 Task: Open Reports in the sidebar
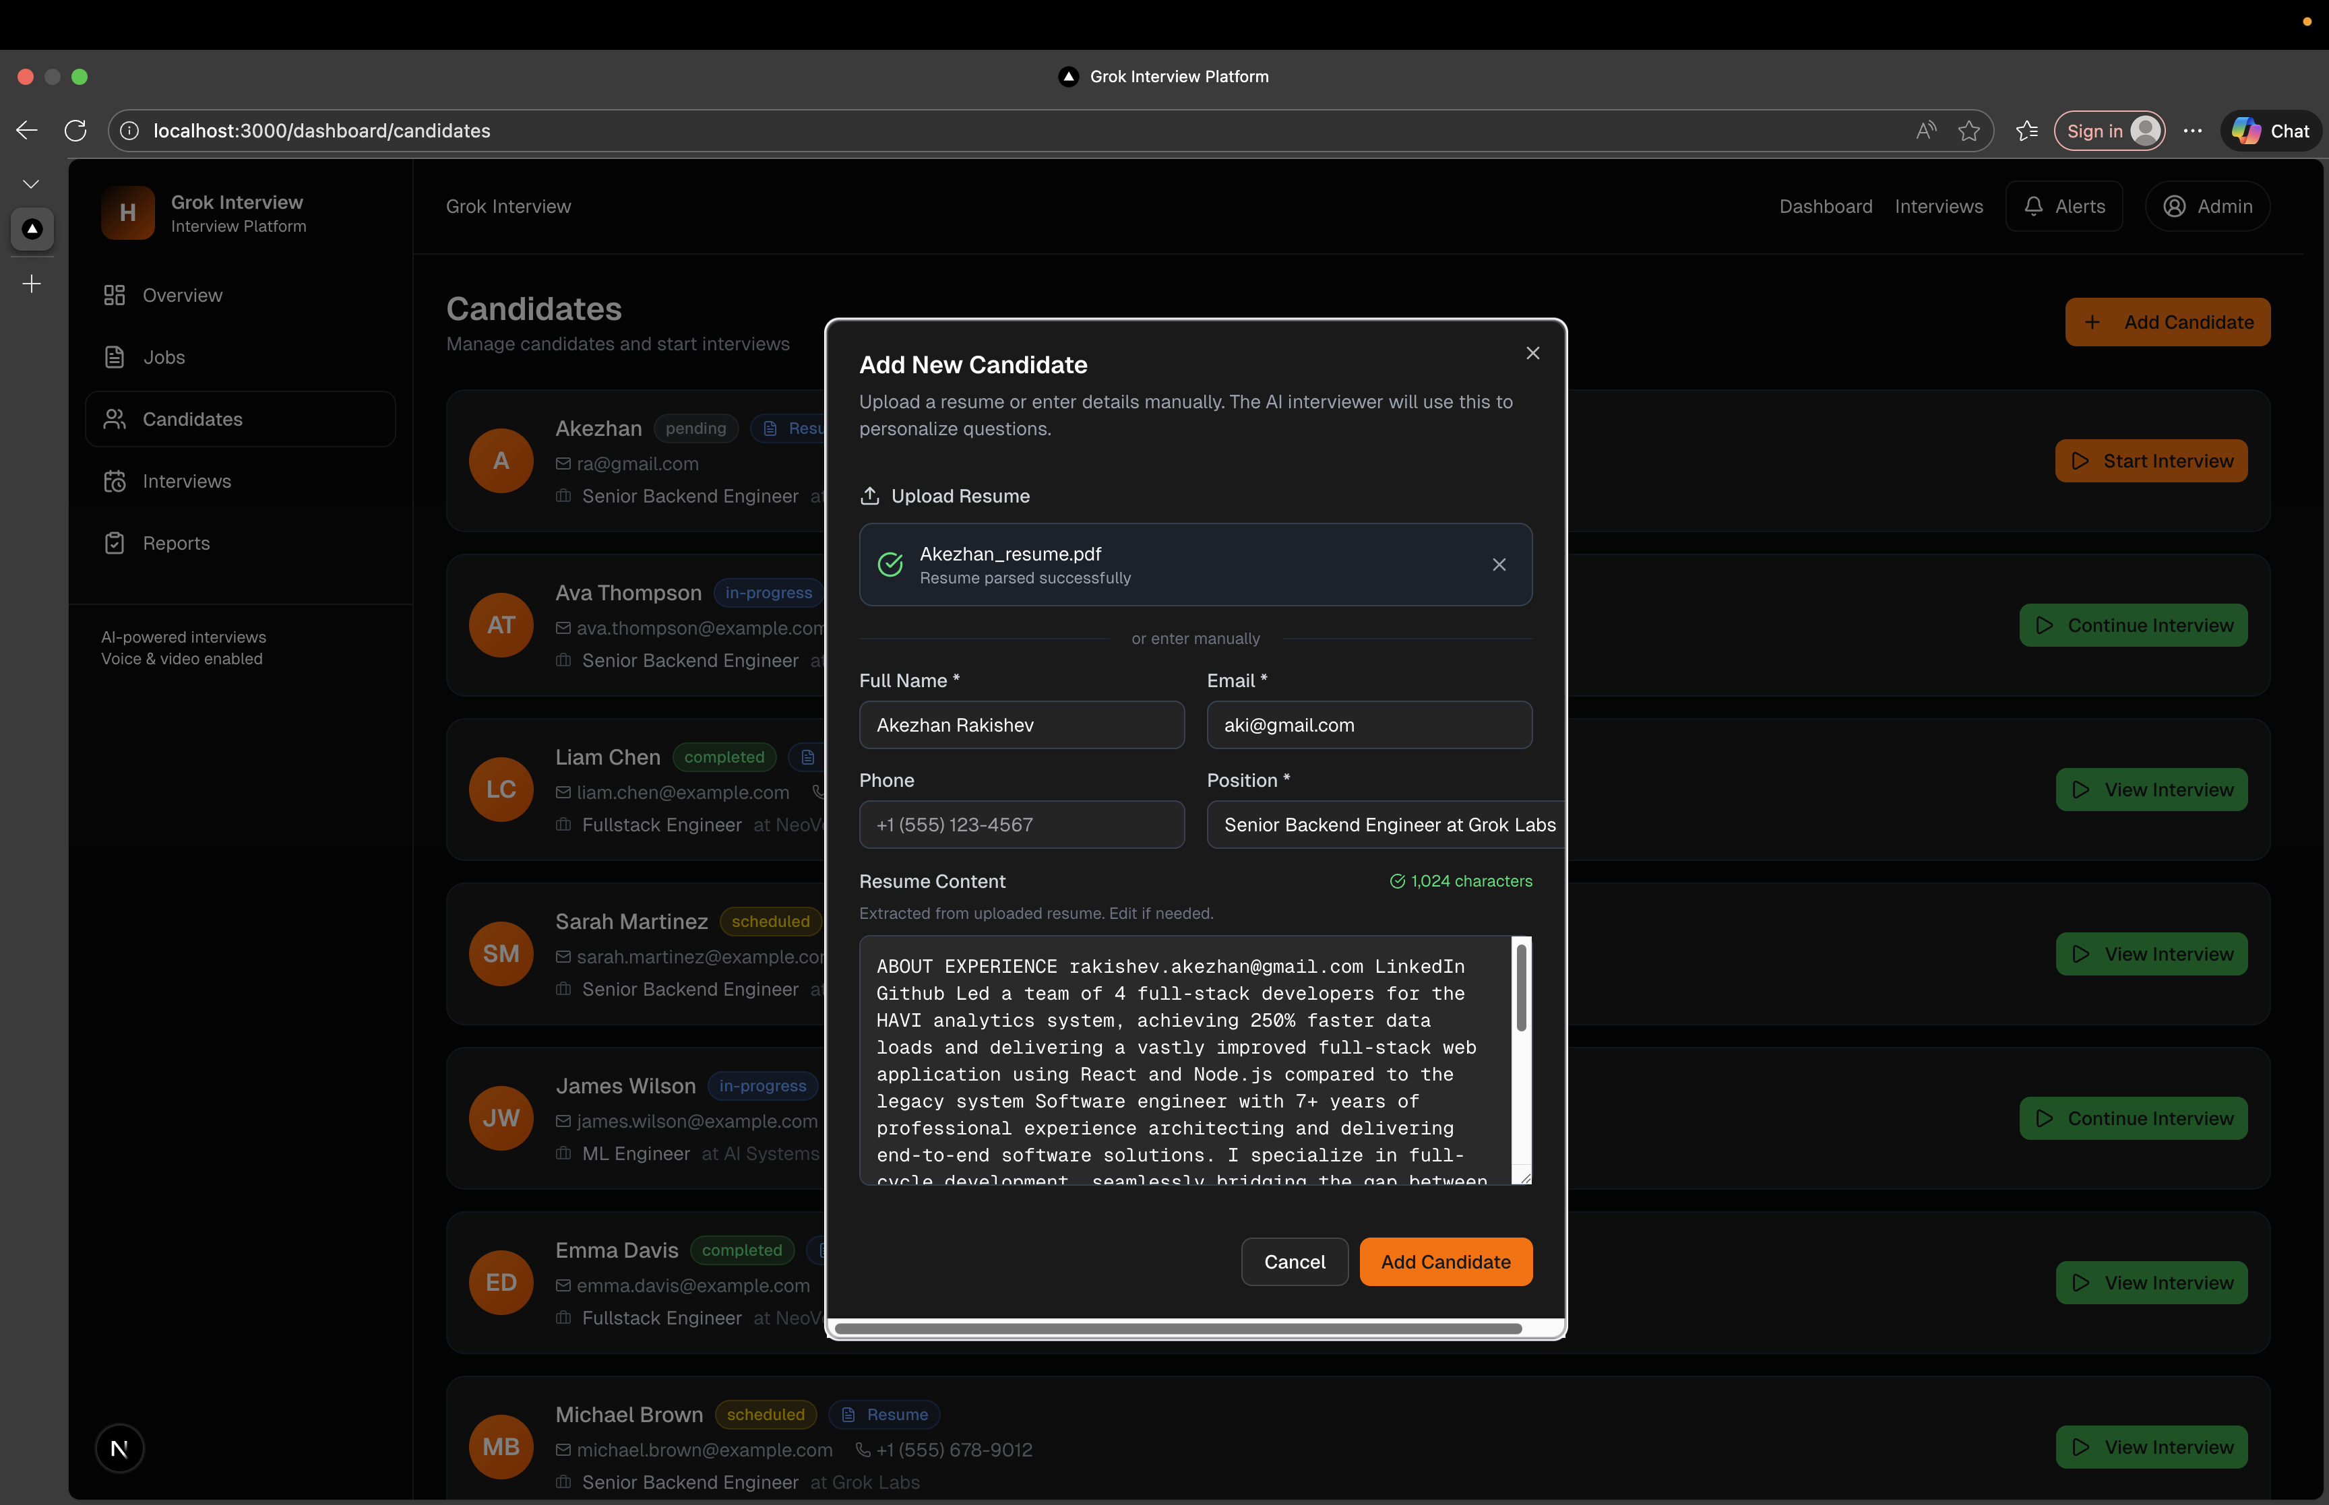176,544
